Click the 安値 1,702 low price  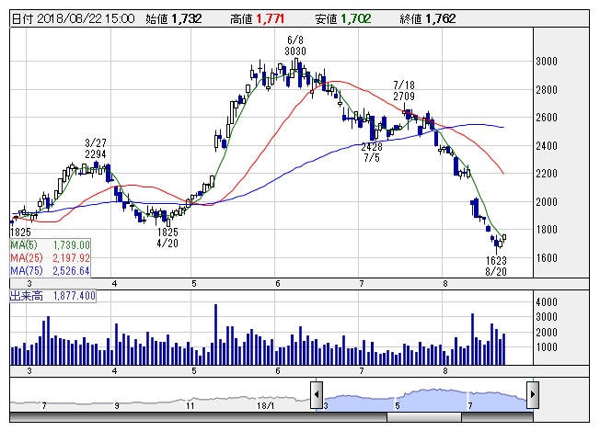click(343, 18)
